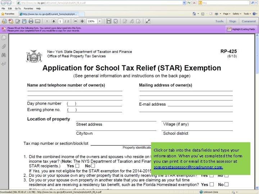Open the File menu
Viewport: 259px width, 194px height.
pyautogui.click(x=3, y=8)
